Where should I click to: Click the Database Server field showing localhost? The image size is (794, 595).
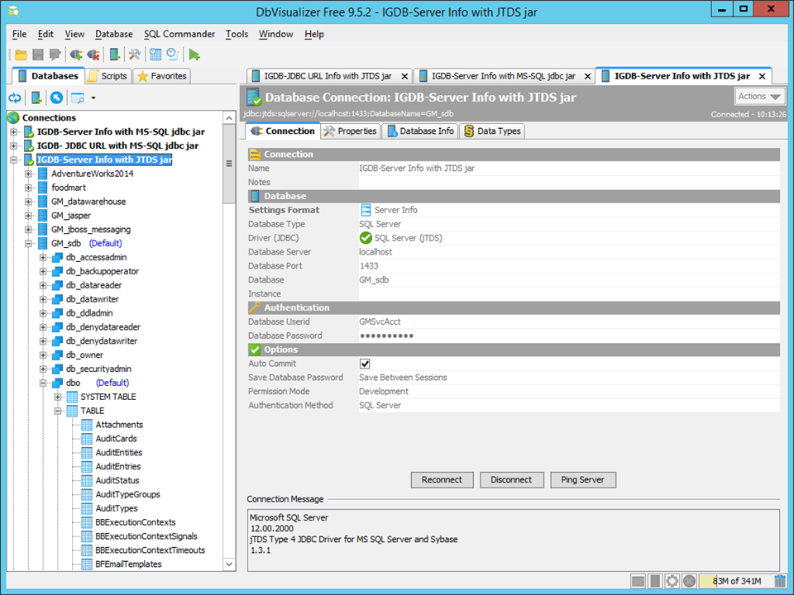[x=569, y=252]
